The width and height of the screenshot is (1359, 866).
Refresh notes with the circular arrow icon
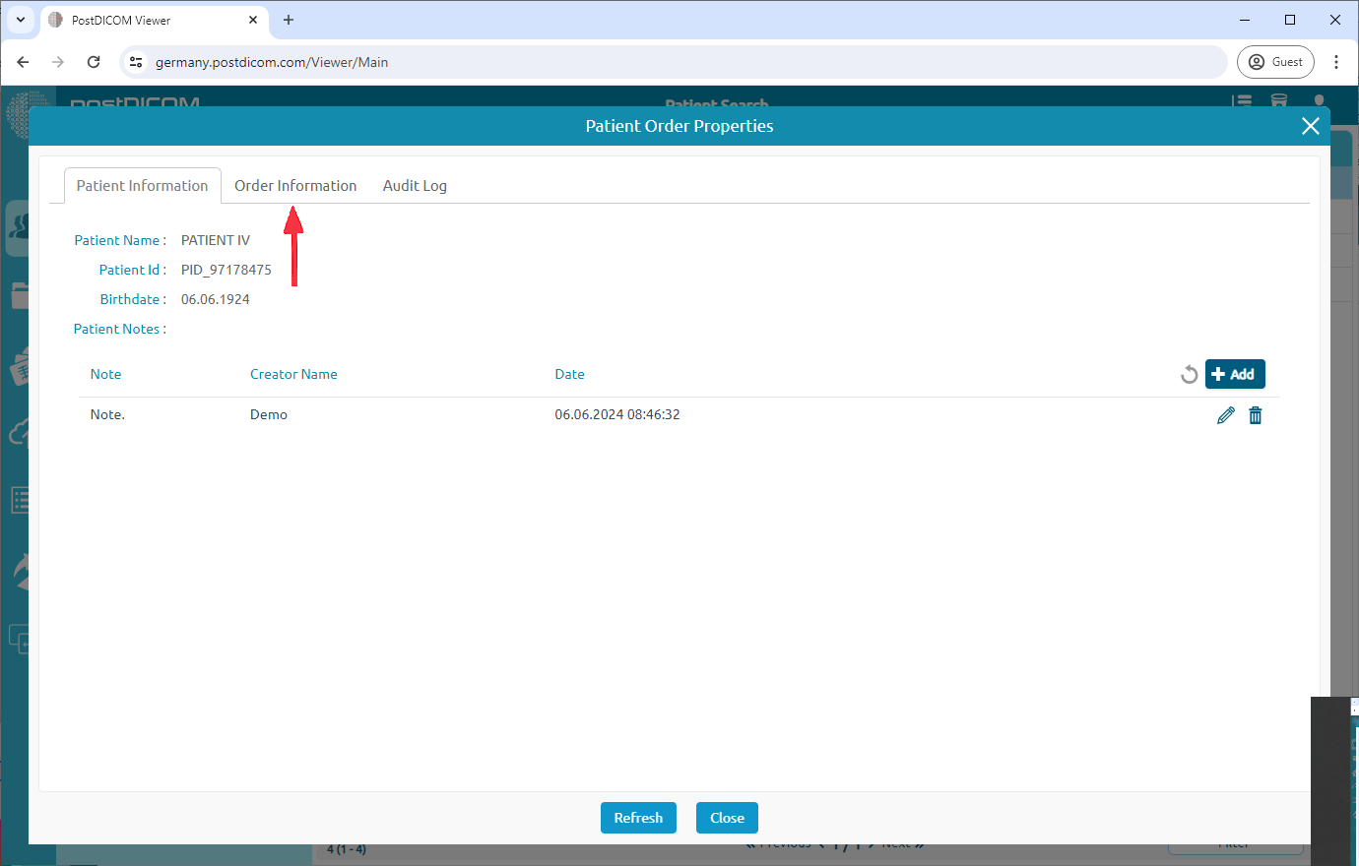(x=1189, y=374)
